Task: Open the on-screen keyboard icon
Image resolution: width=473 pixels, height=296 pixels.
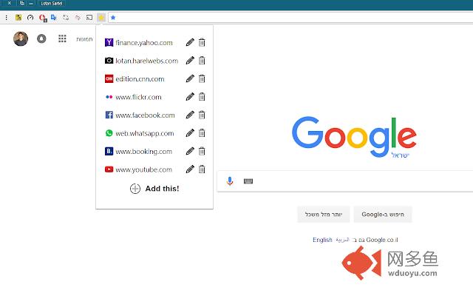Action: 248,181
